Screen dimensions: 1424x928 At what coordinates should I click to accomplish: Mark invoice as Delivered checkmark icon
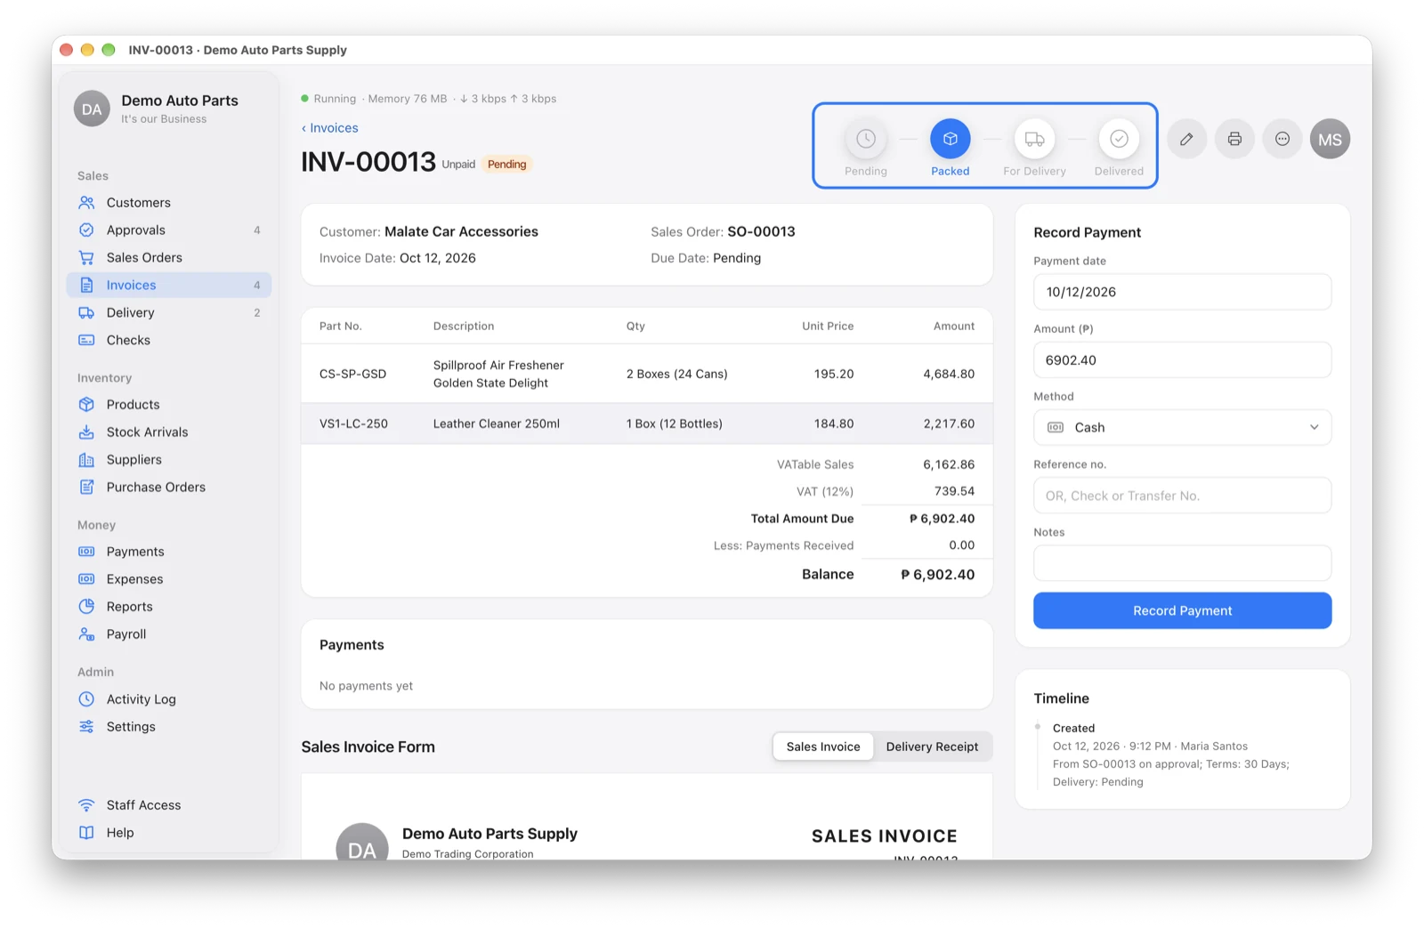[1119, 139]
